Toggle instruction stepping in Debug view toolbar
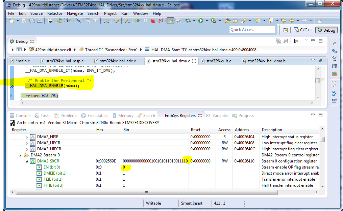 point(296,41)
